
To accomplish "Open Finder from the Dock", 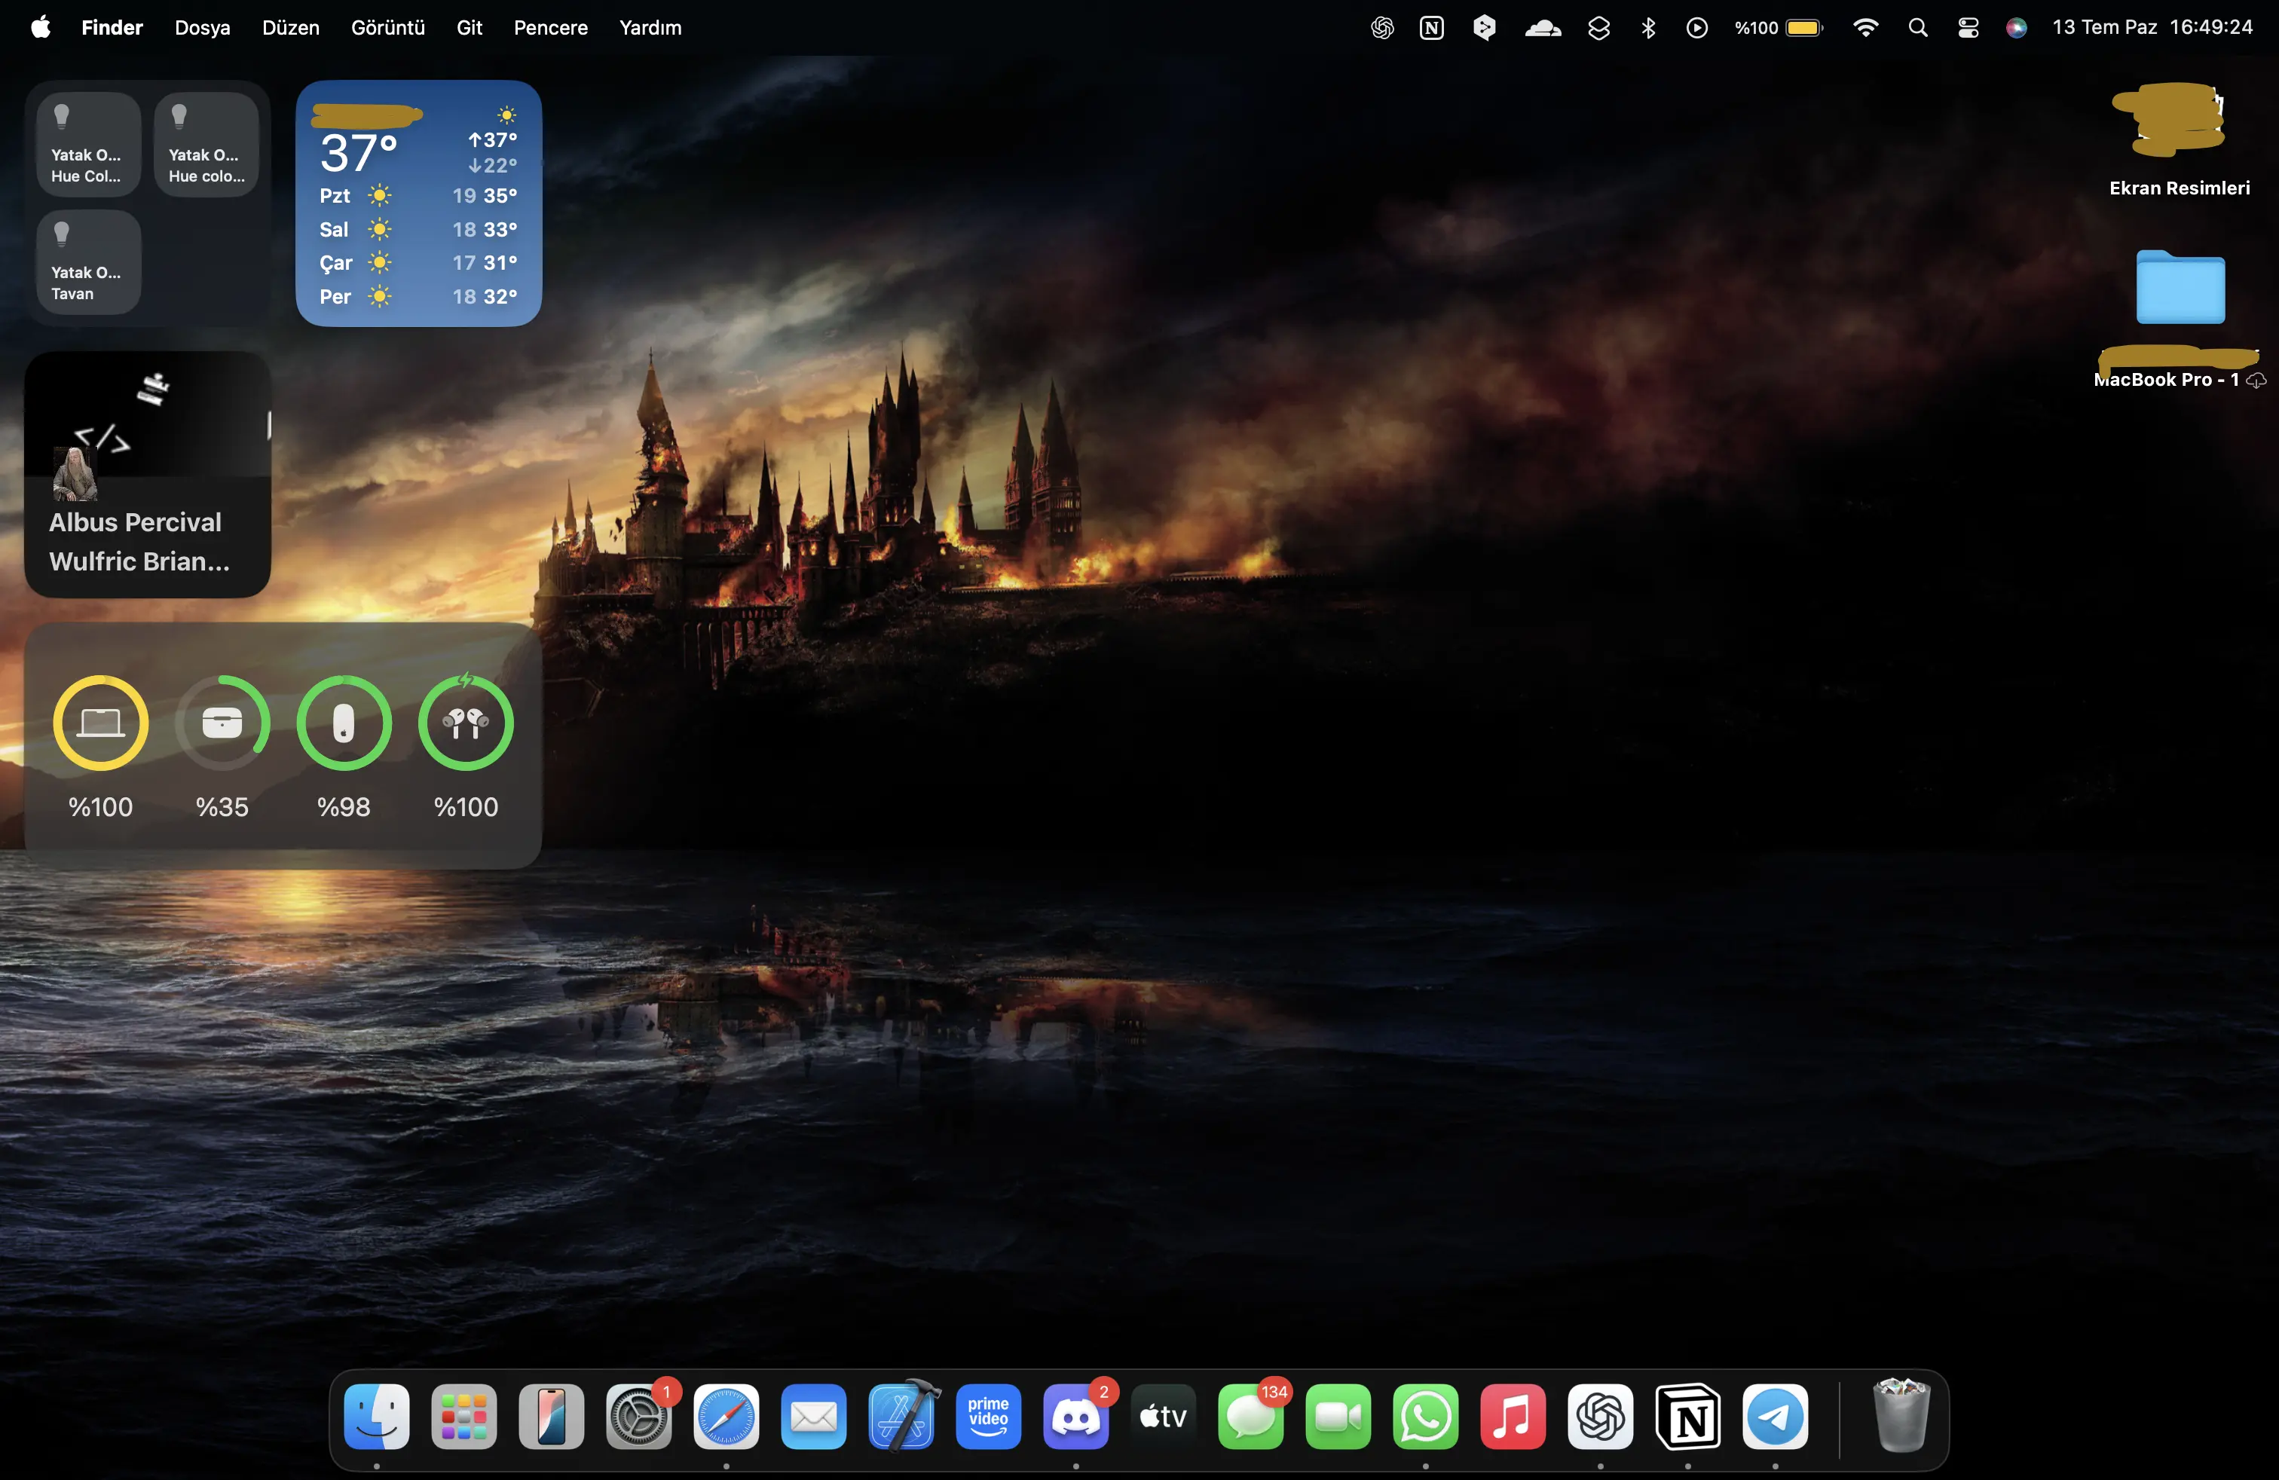I will click(x=376, y=1416).
